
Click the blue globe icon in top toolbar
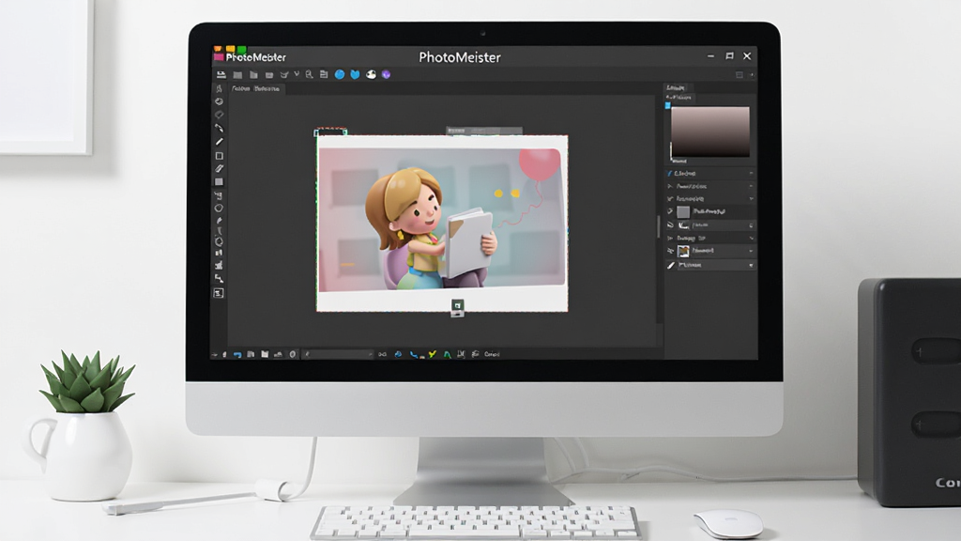pos(340,74)
